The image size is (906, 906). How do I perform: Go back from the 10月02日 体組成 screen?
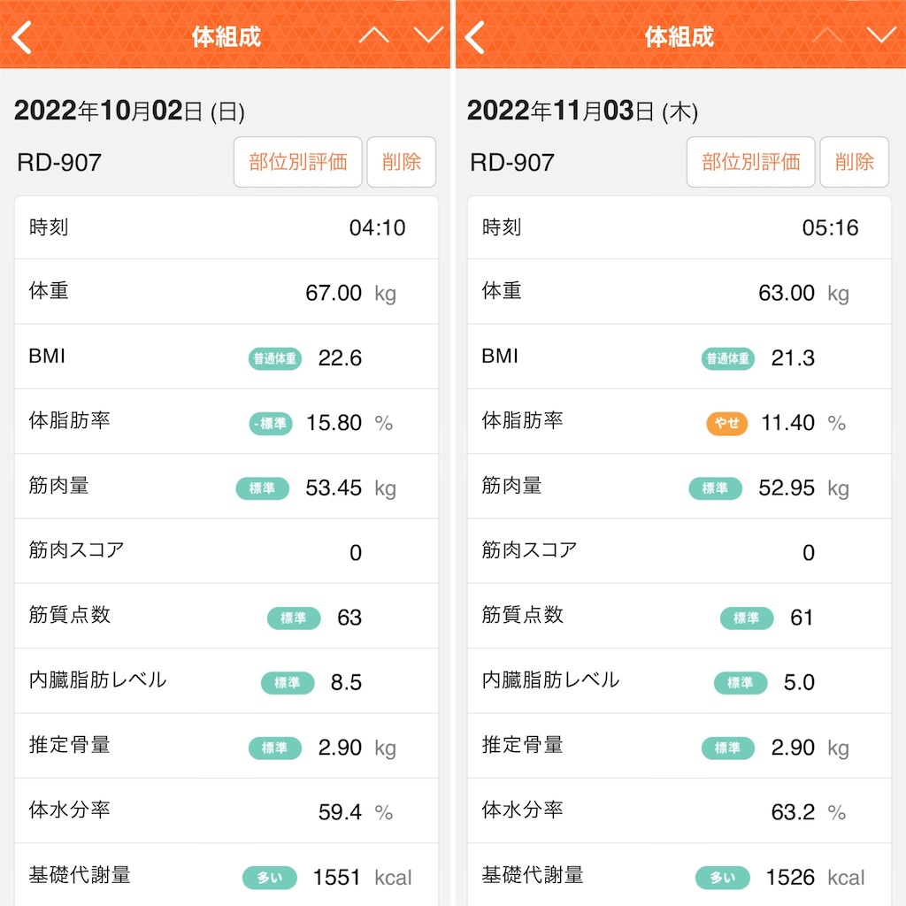(x=21, y=37)
